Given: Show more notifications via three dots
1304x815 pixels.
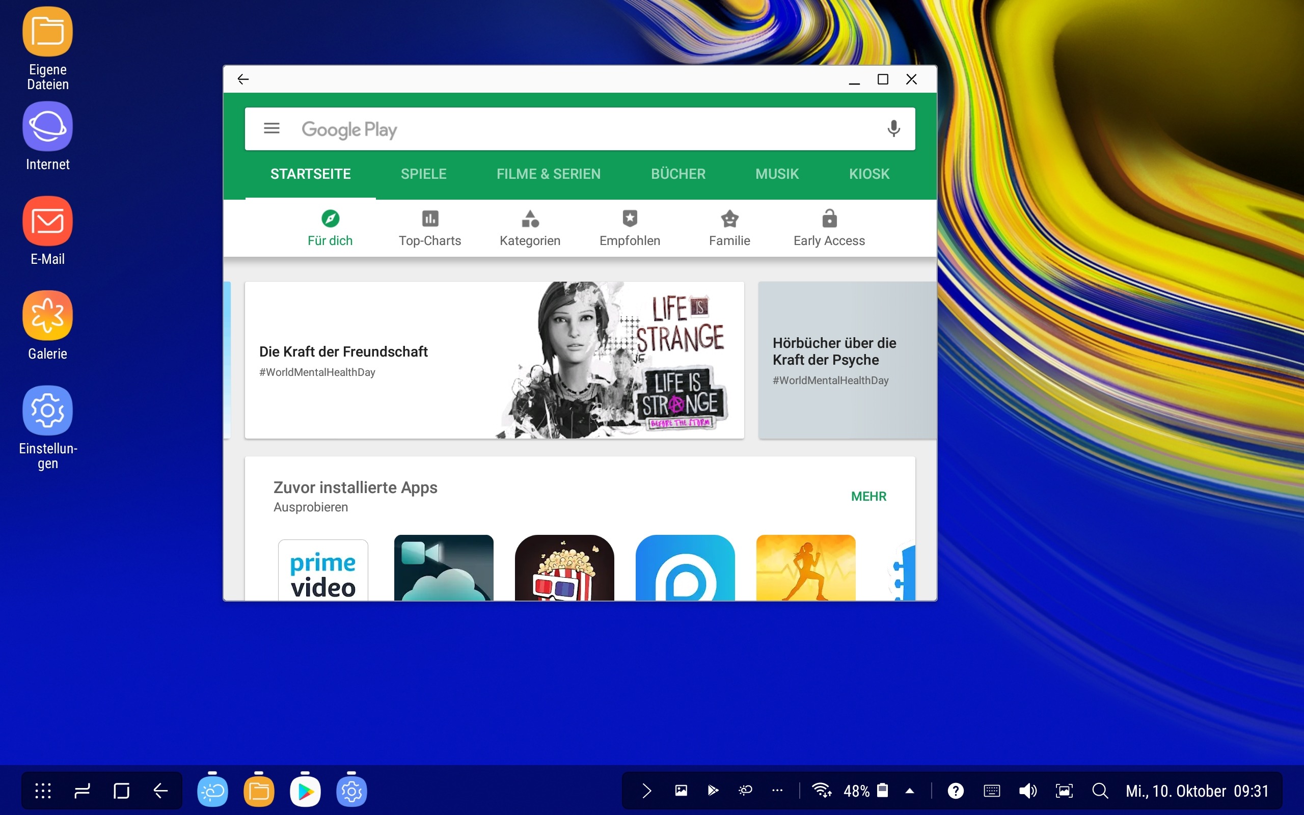Looking at the screenshot, I should pos(777,791).
